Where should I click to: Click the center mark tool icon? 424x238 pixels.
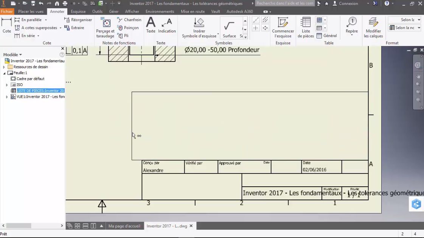tap(256, 28)
